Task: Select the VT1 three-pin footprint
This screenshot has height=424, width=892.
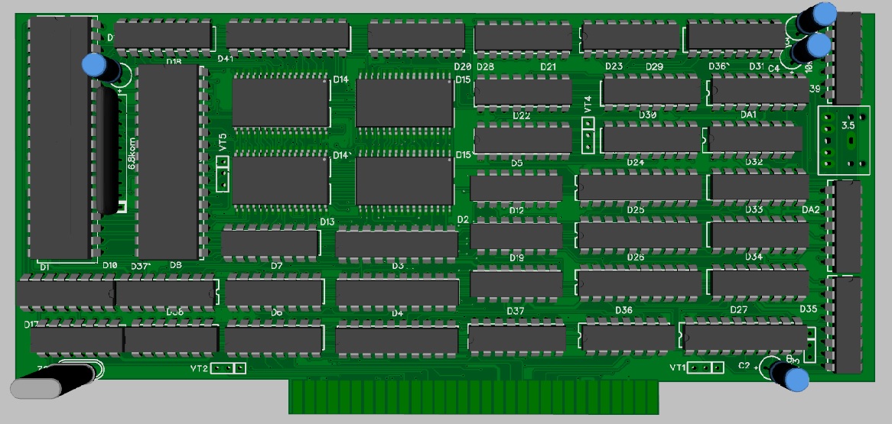Action: (x=705, y=368)
